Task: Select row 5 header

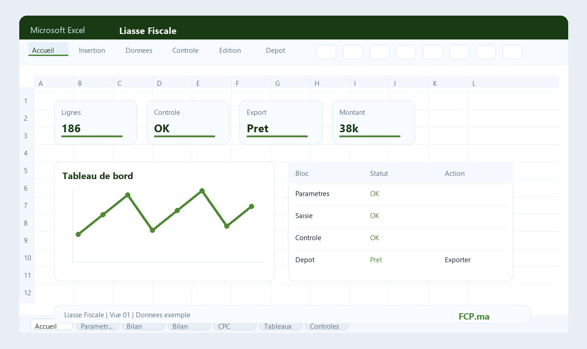Action: coord(26,171)
